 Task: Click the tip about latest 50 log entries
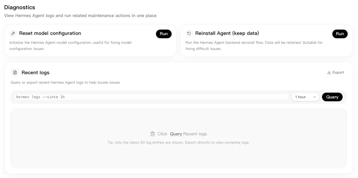click(x=178, y=143)
